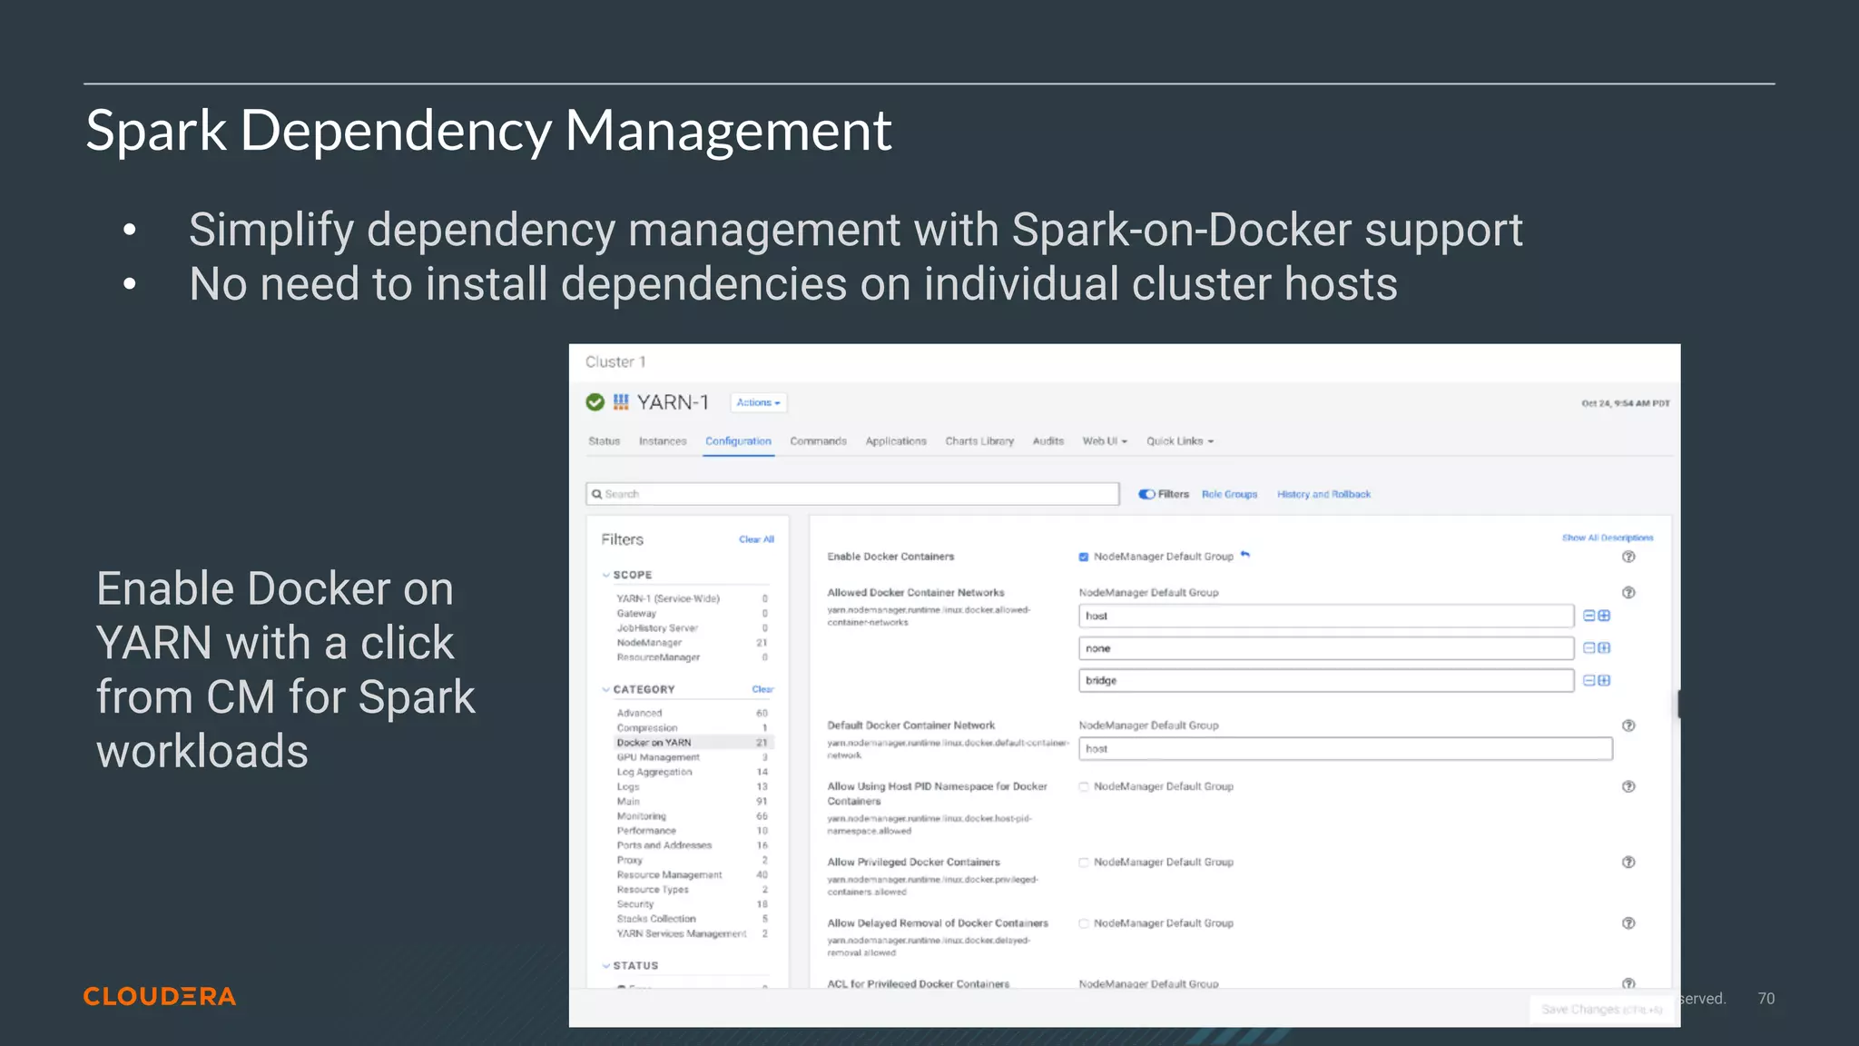Click in the configuration Search field
The image size is (1859, 1046).
coord(852,494)
